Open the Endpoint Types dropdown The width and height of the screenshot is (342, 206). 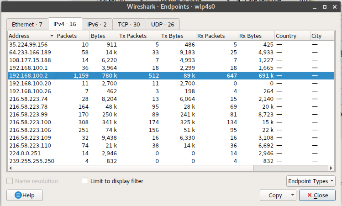click(310, 181)
